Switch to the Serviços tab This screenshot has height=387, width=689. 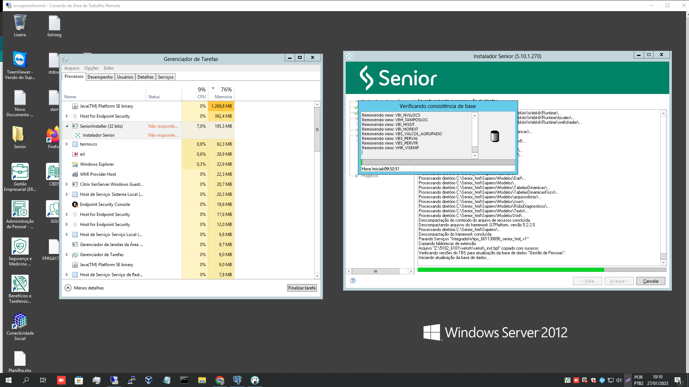pyautogui.click(x=166, y=77)
